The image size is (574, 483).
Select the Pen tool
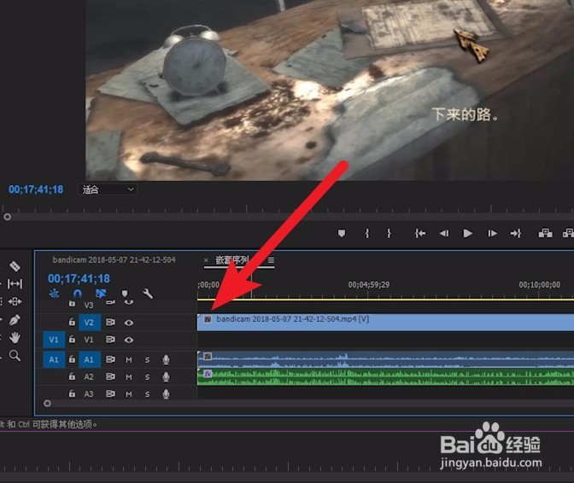[x=15, y=320]
